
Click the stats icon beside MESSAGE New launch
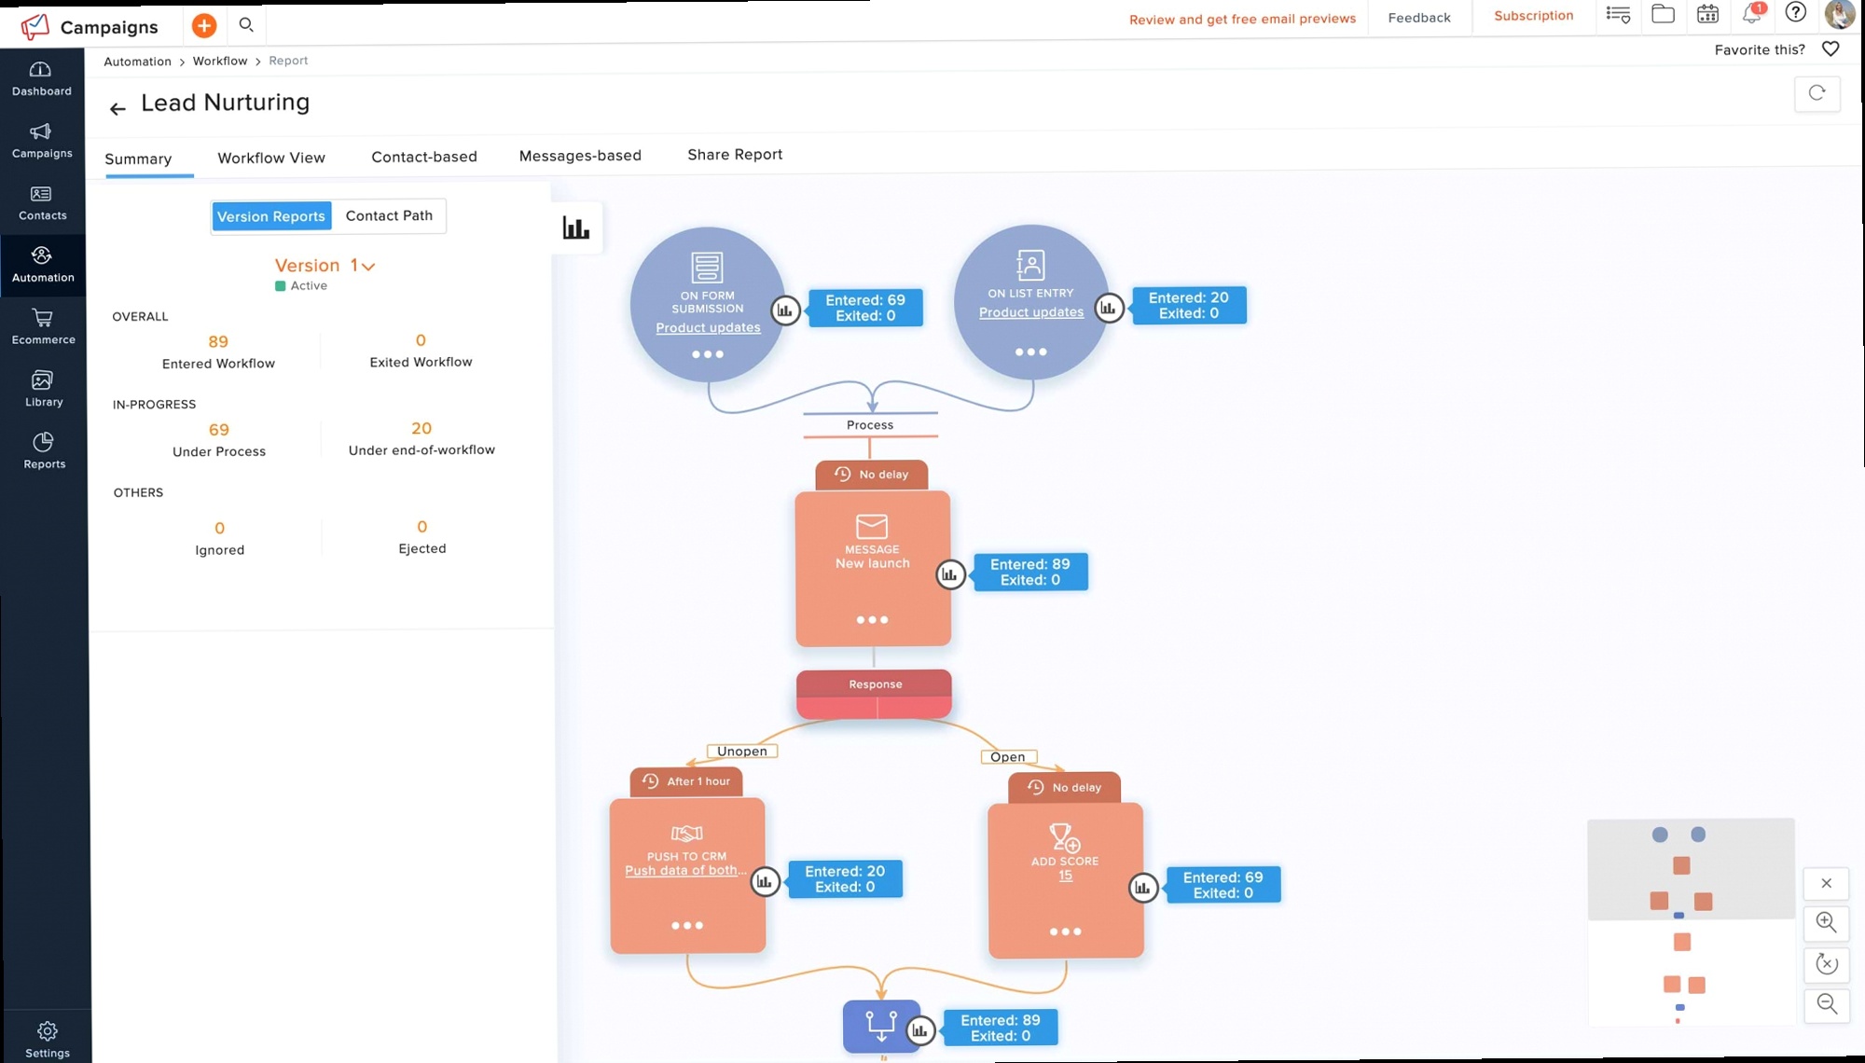(949, 574)
